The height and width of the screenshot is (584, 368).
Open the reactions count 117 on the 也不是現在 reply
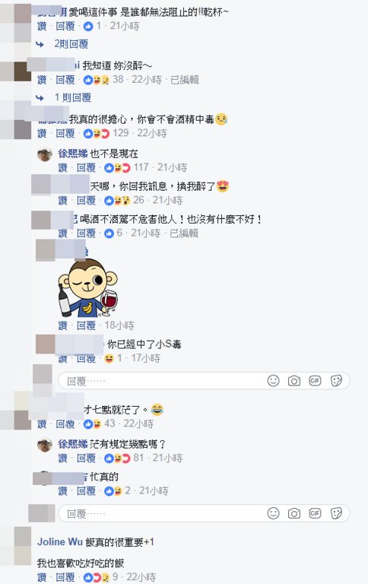141,167
